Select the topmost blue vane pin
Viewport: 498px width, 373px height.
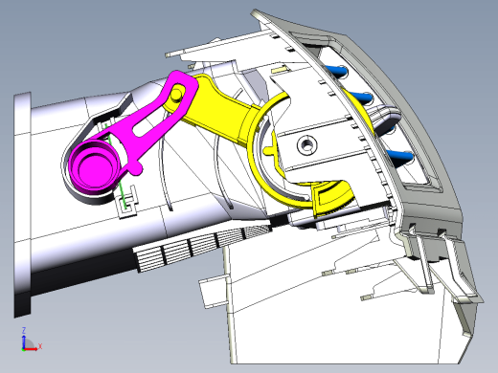point(336,71)
